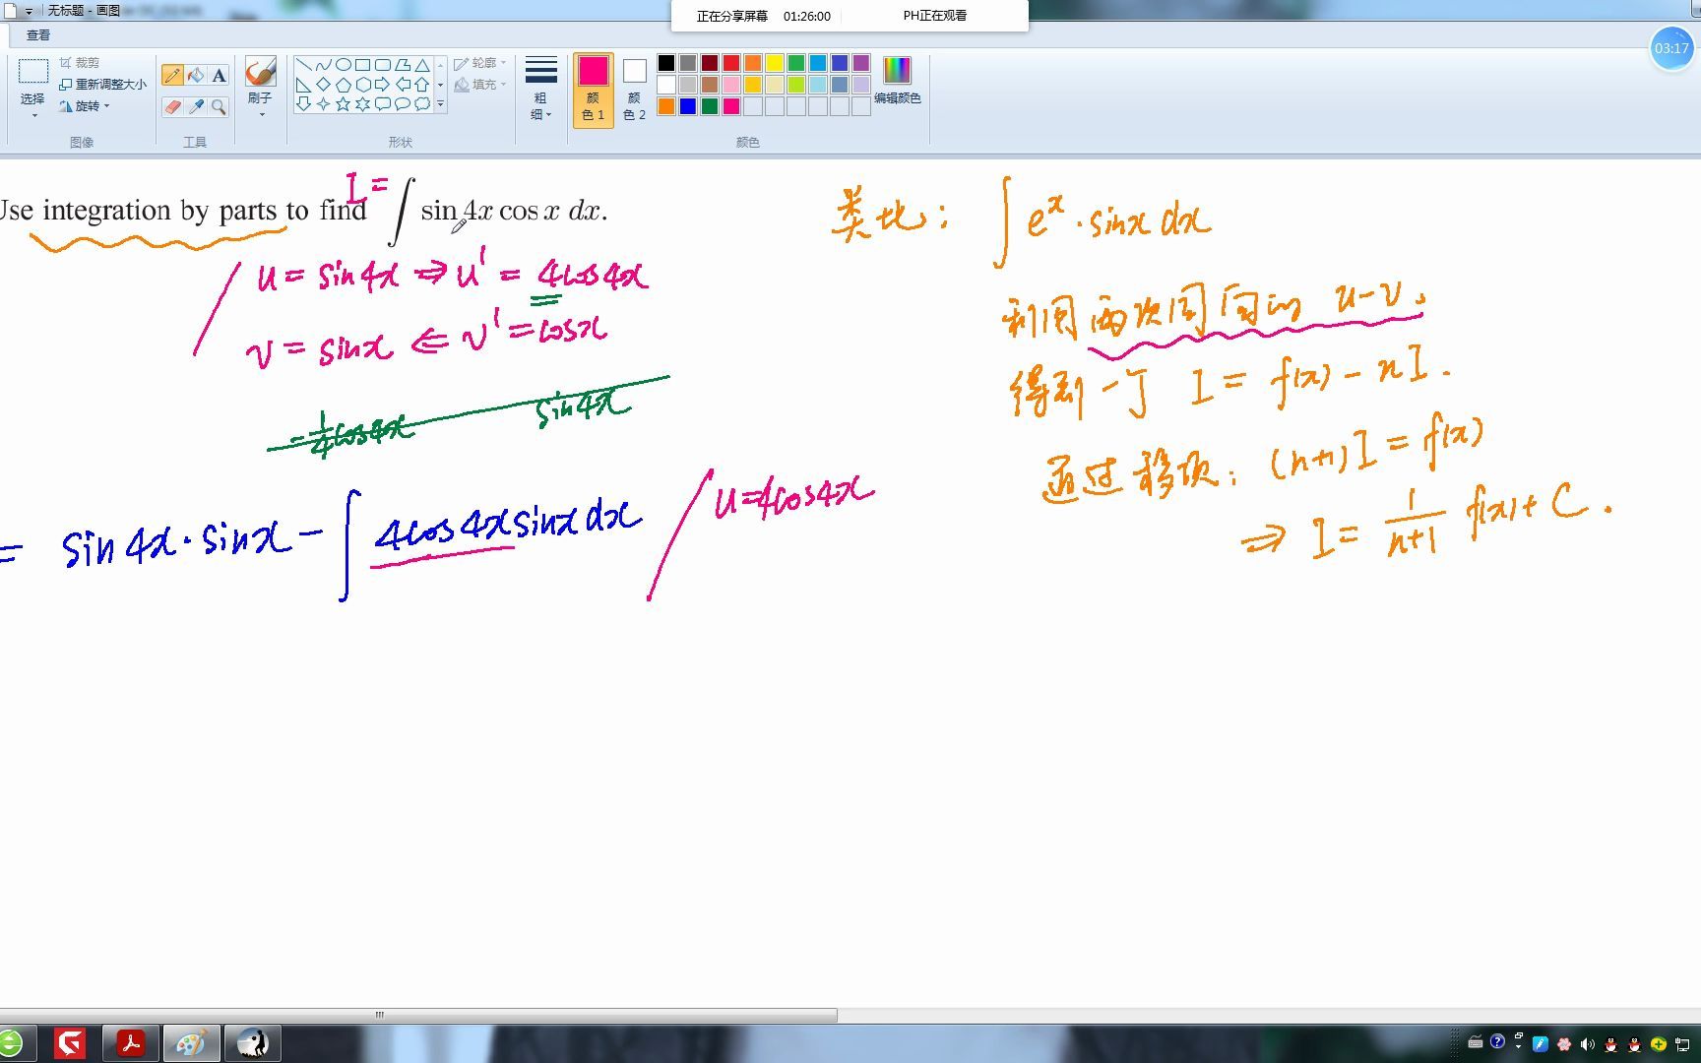Pick the Rounded rectangle shape
The height and width of the screenshot is (1063, 1701).
tap(382, 65)
